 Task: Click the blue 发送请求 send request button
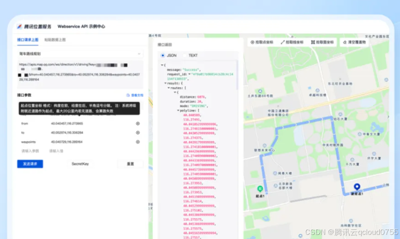click(30, 164)
